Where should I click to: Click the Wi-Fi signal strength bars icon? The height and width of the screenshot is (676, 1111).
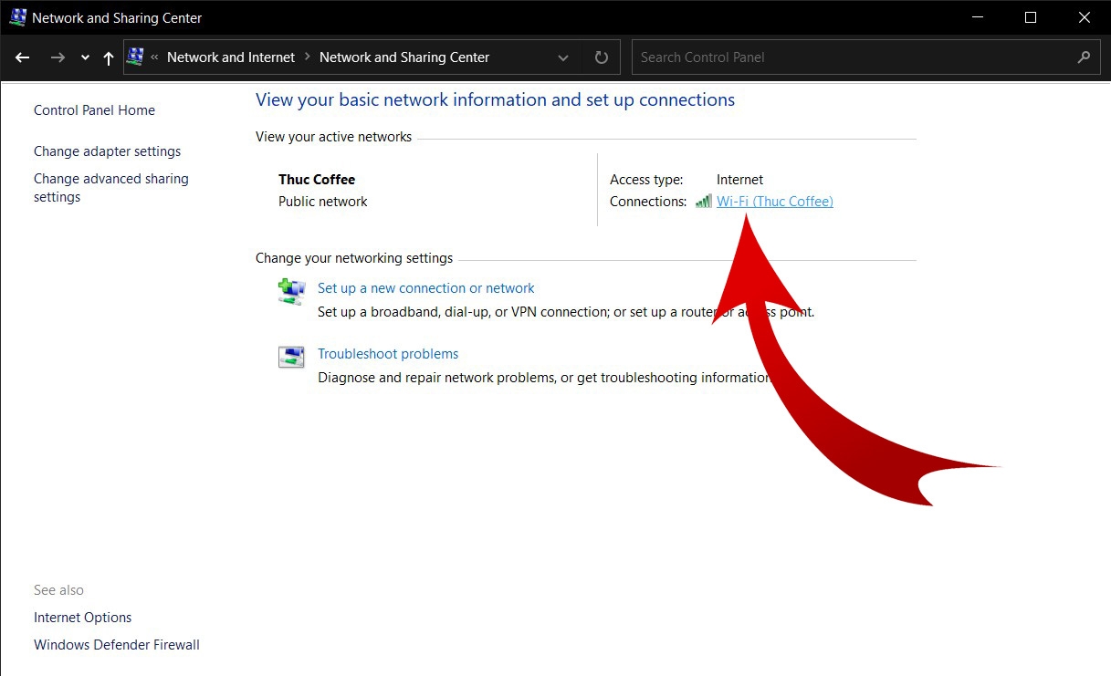[x=703, y=201]
